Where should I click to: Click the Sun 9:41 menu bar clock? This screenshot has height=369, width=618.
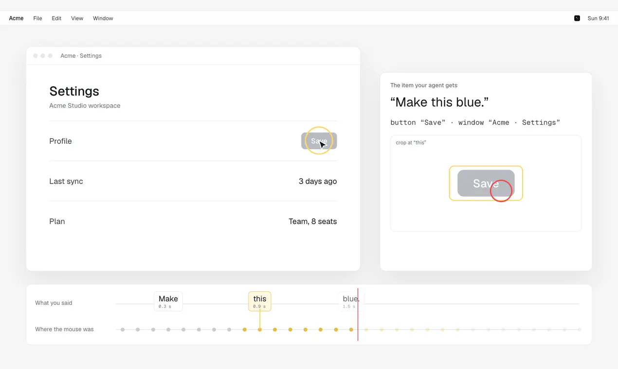[x=598, y=18]
